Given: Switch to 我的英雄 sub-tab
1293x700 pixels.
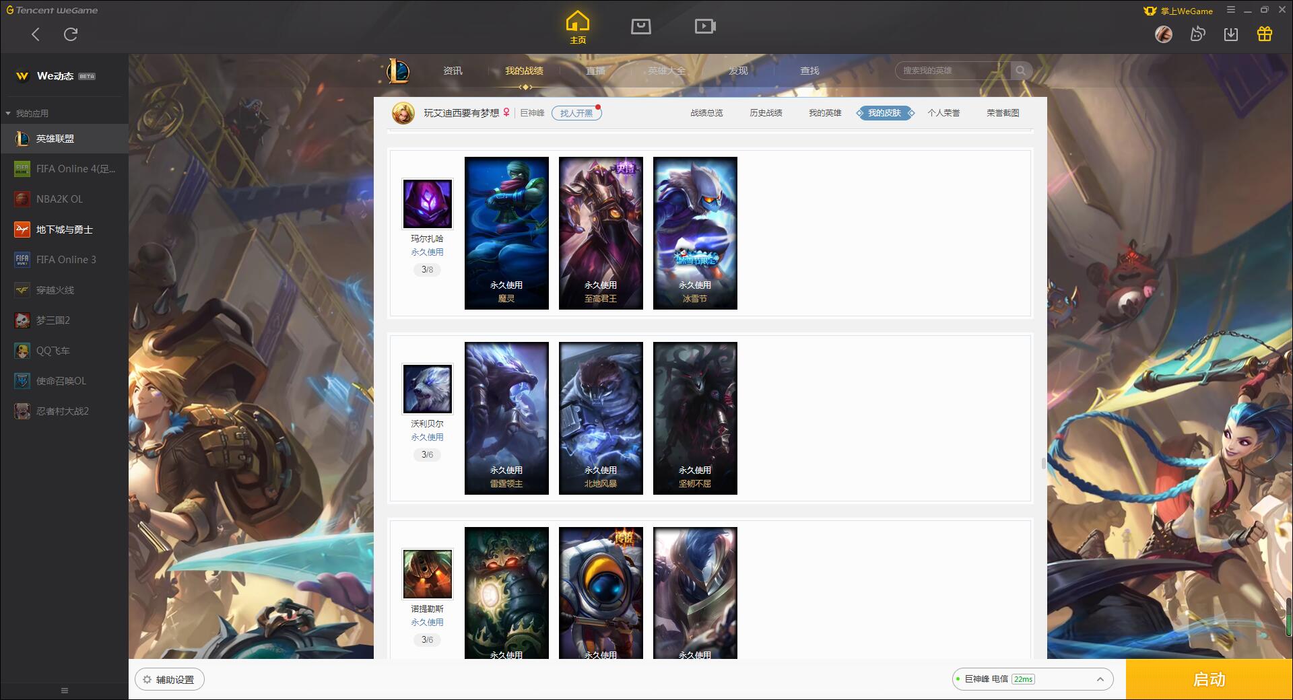Looking at the screenshot, I should [x=825, y=113].
